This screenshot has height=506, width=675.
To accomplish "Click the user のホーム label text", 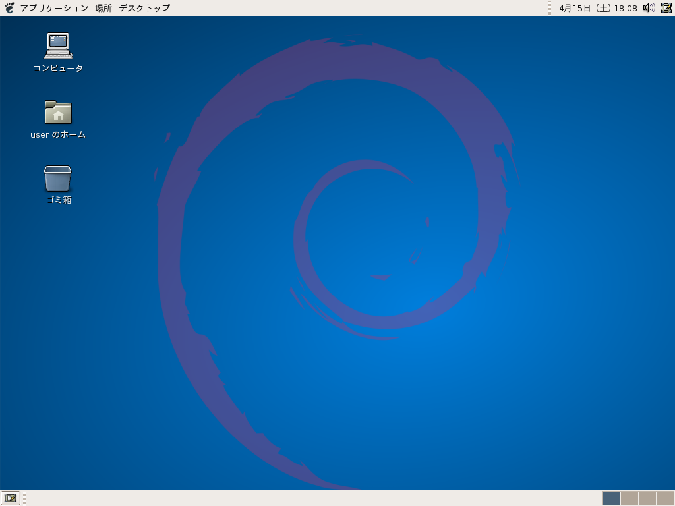I will tap(58, 134).
